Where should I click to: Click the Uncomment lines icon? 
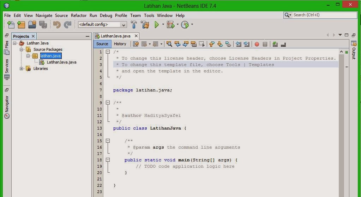click(x=283, y=44)
